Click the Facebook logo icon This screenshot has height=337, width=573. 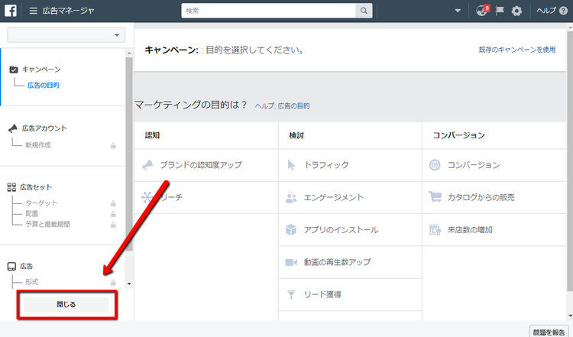(x=11, y=11)
